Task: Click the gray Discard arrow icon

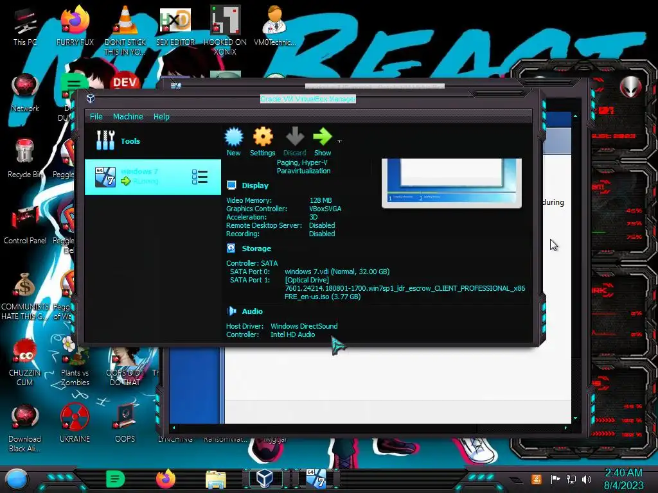Action: pos(294,137)
